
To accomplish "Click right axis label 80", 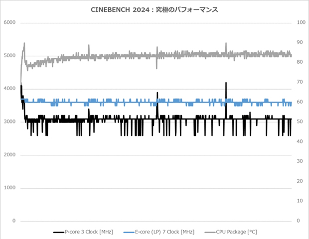I will point(300,62).
